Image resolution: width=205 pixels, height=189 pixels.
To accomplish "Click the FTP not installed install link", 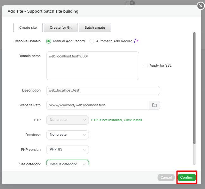I will coord(116,120).
